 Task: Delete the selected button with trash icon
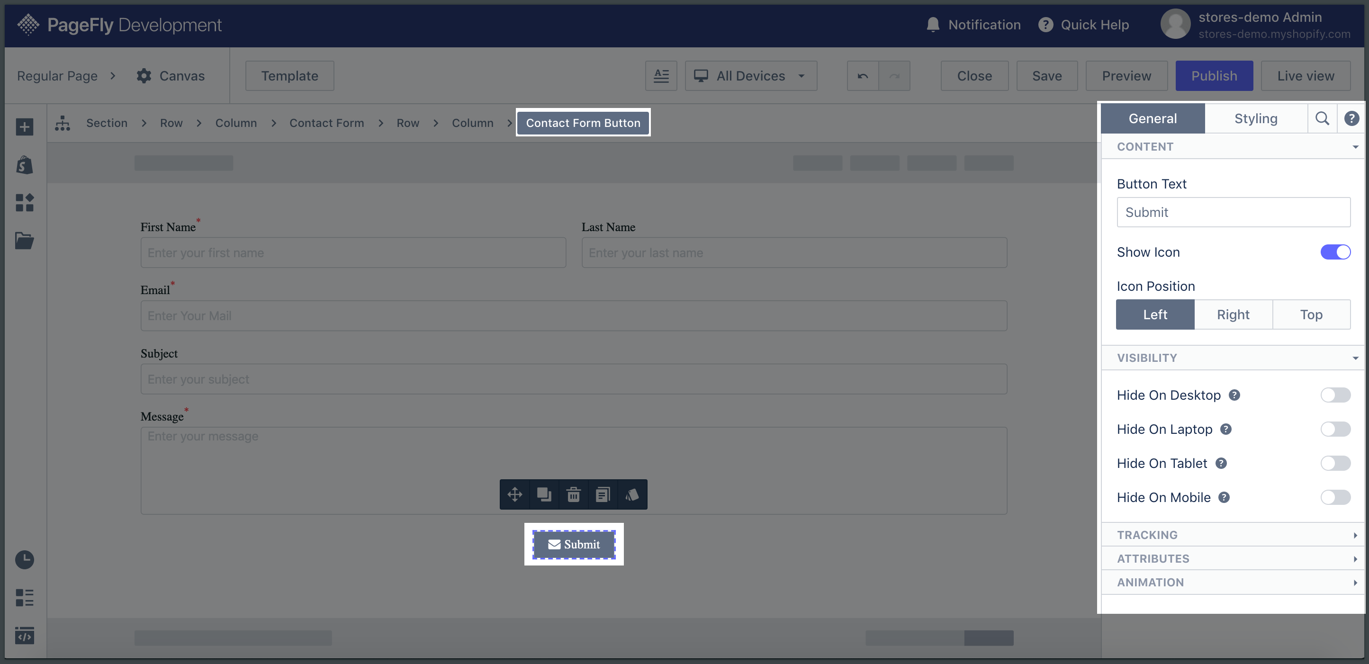[574, 494]
